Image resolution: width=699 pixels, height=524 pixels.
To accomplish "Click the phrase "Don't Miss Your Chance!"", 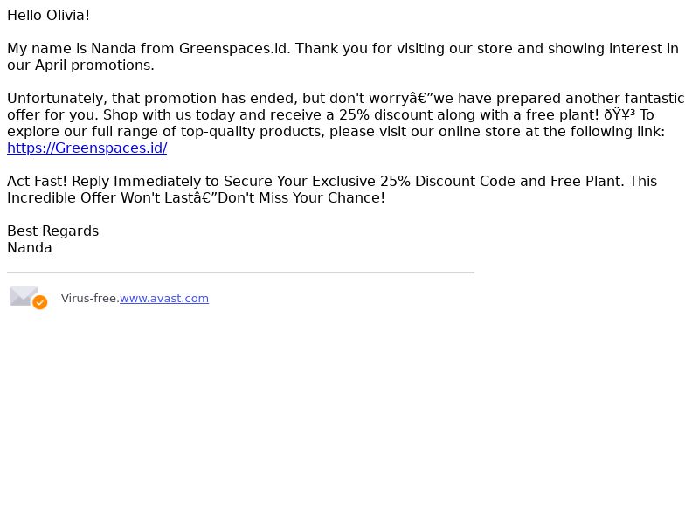I will (x=301, y=198).
